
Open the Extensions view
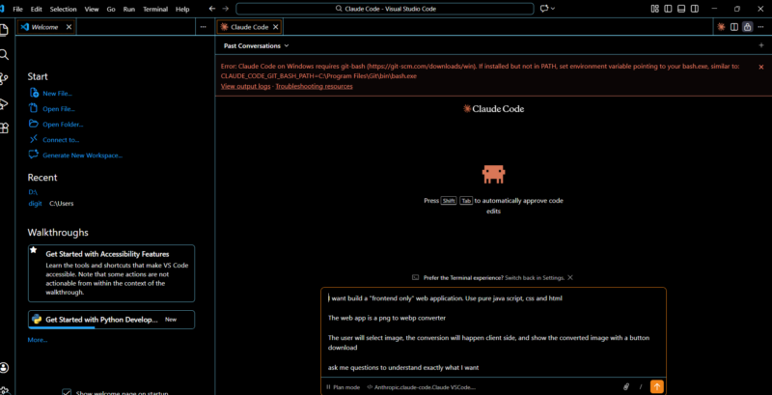click(4, 128)
